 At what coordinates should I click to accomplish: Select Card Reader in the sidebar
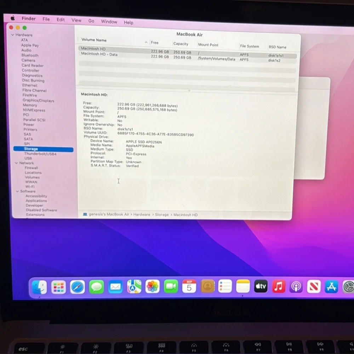click(x=33, y=65)
